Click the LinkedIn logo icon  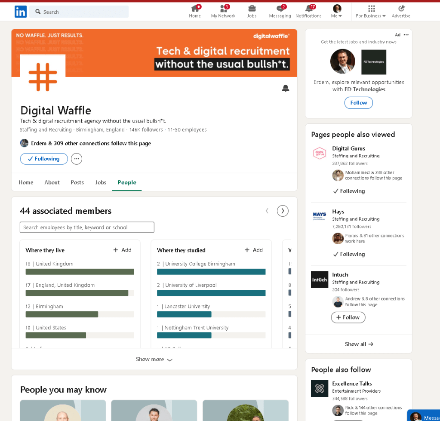(x=21, y=12)
